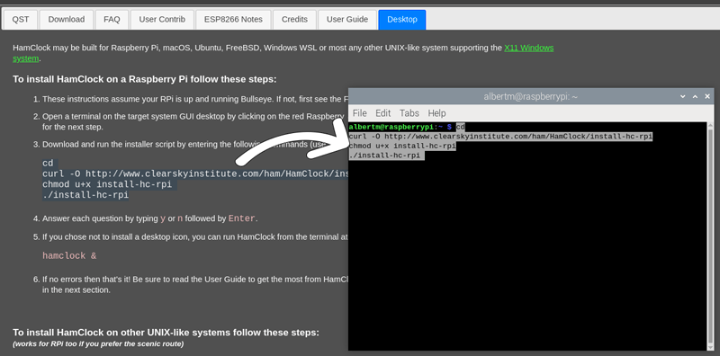Click 'chmod u+x install-hc-rpi' on the webpage
720x356 pixels.
[107, 184]
